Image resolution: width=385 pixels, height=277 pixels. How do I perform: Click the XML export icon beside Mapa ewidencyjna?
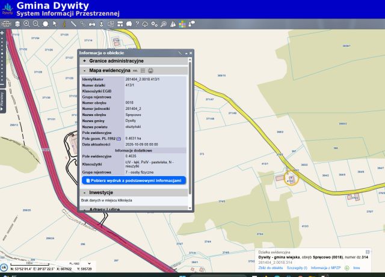coord(135,71)
